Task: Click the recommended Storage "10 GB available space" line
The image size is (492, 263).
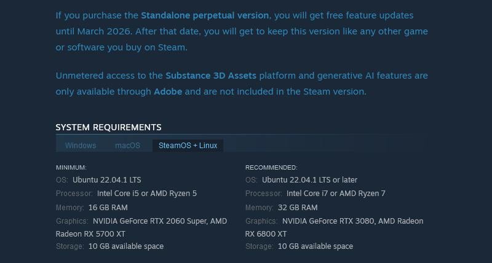Action: (x=315, y=246)
